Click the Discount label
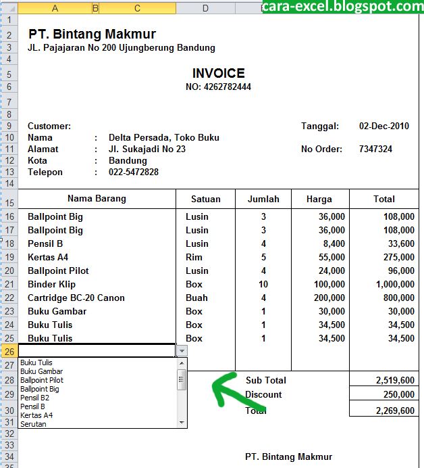The image size is (424, 468). coord(263,394)
